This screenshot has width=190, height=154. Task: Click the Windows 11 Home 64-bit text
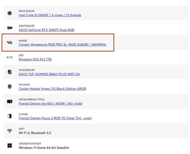pos(44,148)
